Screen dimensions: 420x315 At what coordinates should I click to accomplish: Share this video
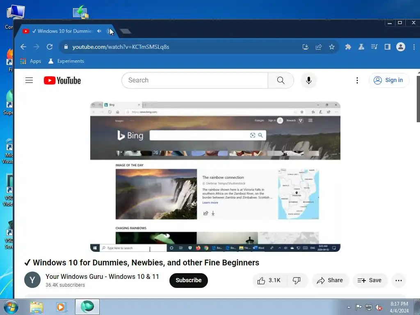330,280
